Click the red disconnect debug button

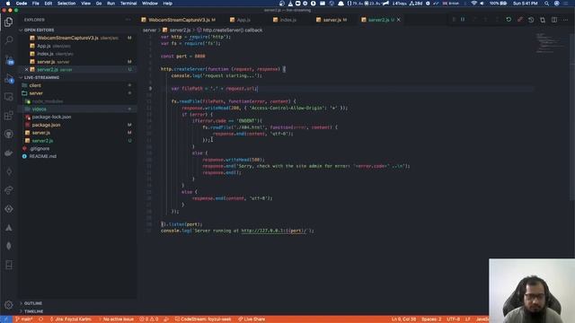pos(520,20)
